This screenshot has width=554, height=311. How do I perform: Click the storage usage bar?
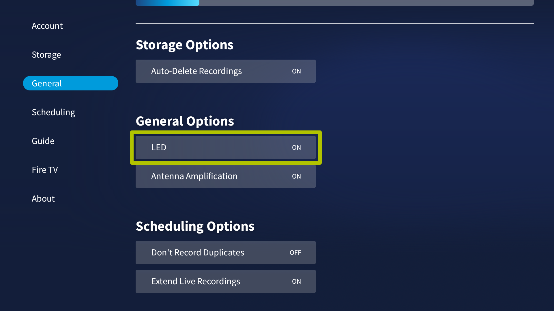point(335,3)
